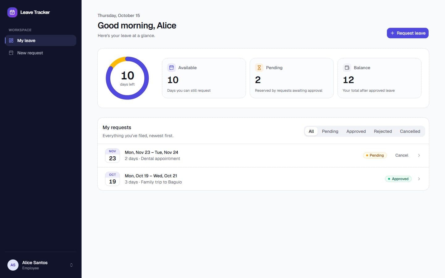This screenshot has height=278, width=445.
Task: Click the AS avatar for Alice Santos
Action: [x=13, y=265]
